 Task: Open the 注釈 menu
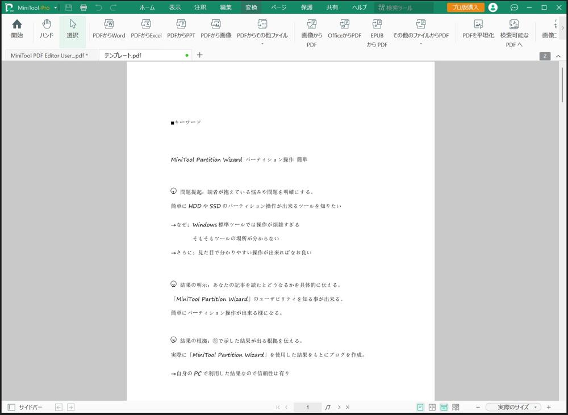pyautogui.click(x=200, y=7)
